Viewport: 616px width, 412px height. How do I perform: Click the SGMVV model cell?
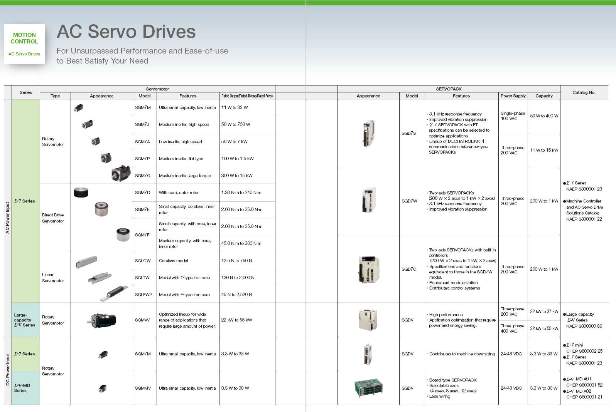[145, 320]
